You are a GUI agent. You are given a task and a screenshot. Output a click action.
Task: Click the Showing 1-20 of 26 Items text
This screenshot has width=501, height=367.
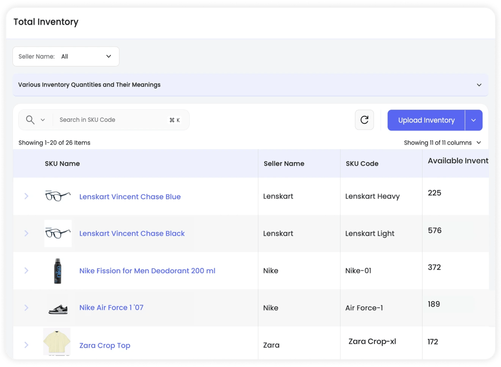[54, 142]
